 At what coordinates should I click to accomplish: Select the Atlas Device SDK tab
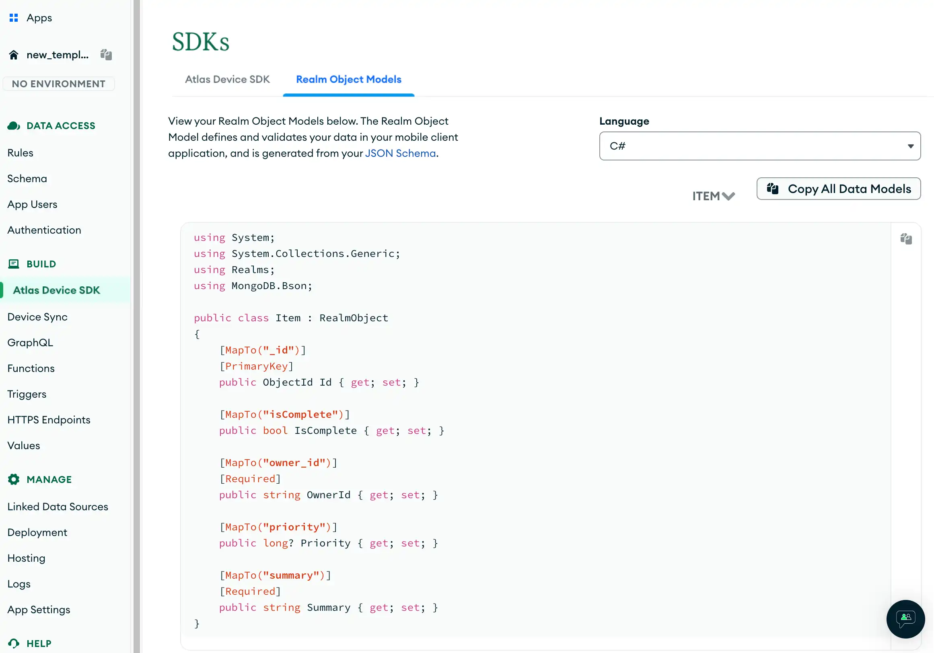[227, 79]
